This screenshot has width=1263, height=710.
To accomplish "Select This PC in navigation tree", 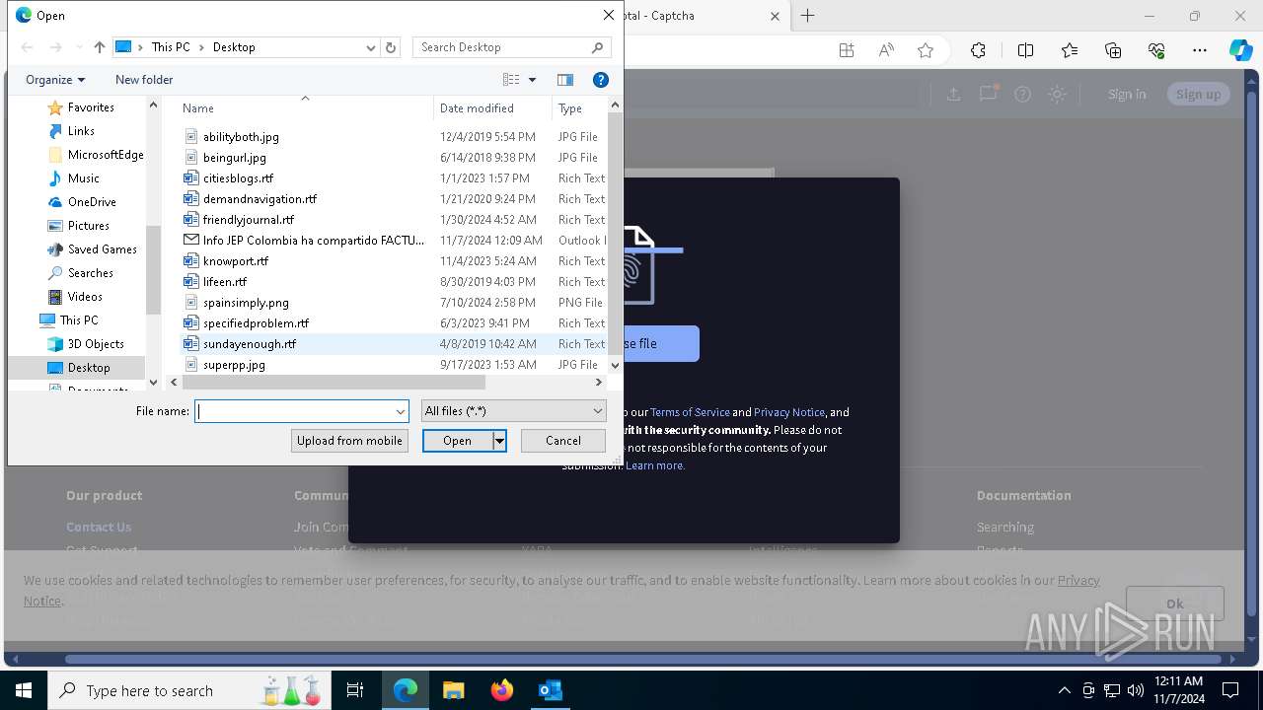I will tap(79, 320).
